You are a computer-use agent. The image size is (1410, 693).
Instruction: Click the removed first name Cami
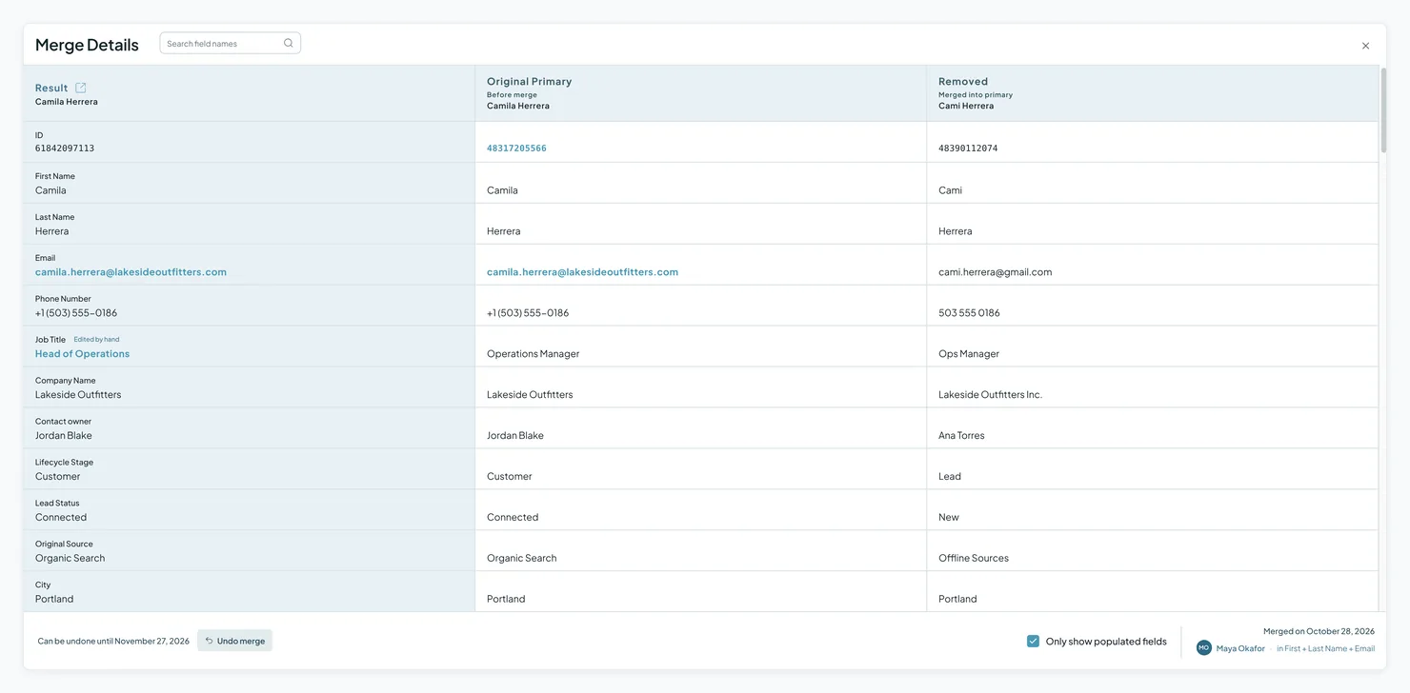(x=950, y=190)
